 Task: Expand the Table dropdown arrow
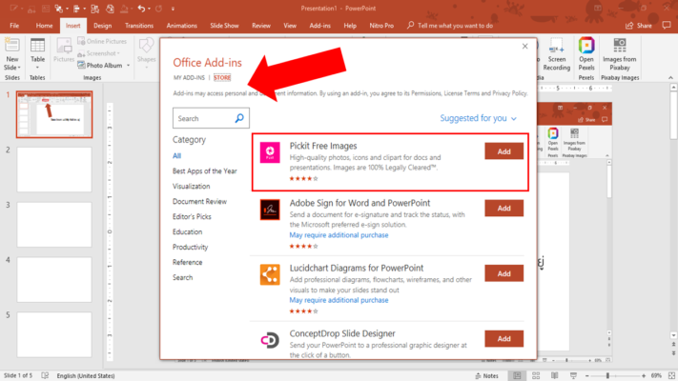[x=37, y=68]
